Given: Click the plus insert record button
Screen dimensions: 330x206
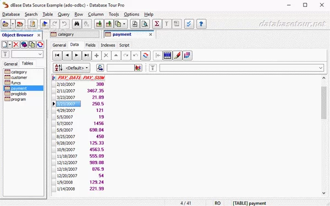Looking at the screenshot, I should [x=96, y=55].
